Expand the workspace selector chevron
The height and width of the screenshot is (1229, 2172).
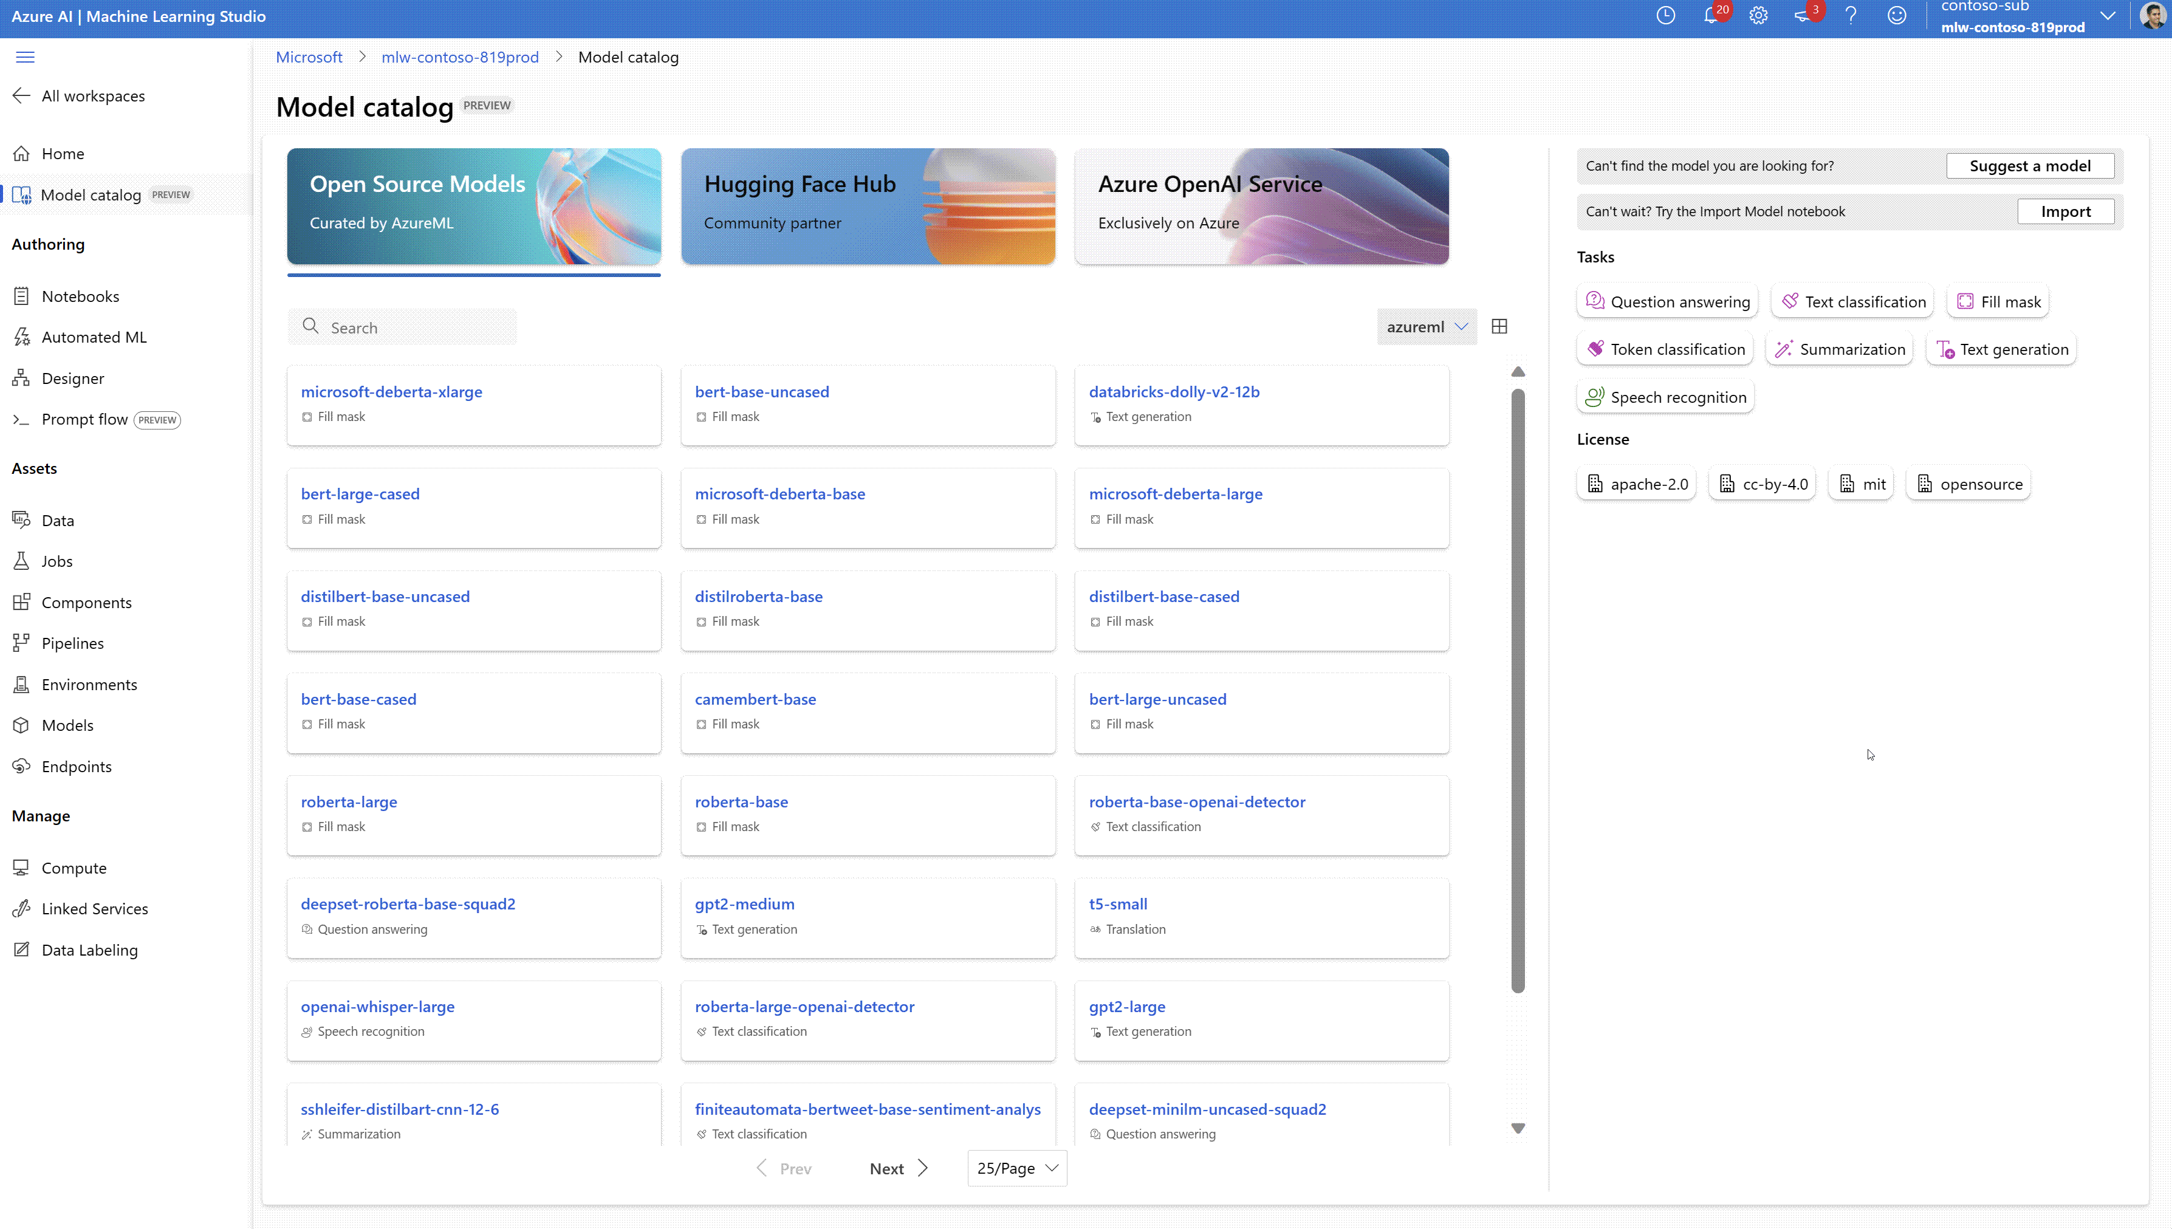pos(2107,16)
